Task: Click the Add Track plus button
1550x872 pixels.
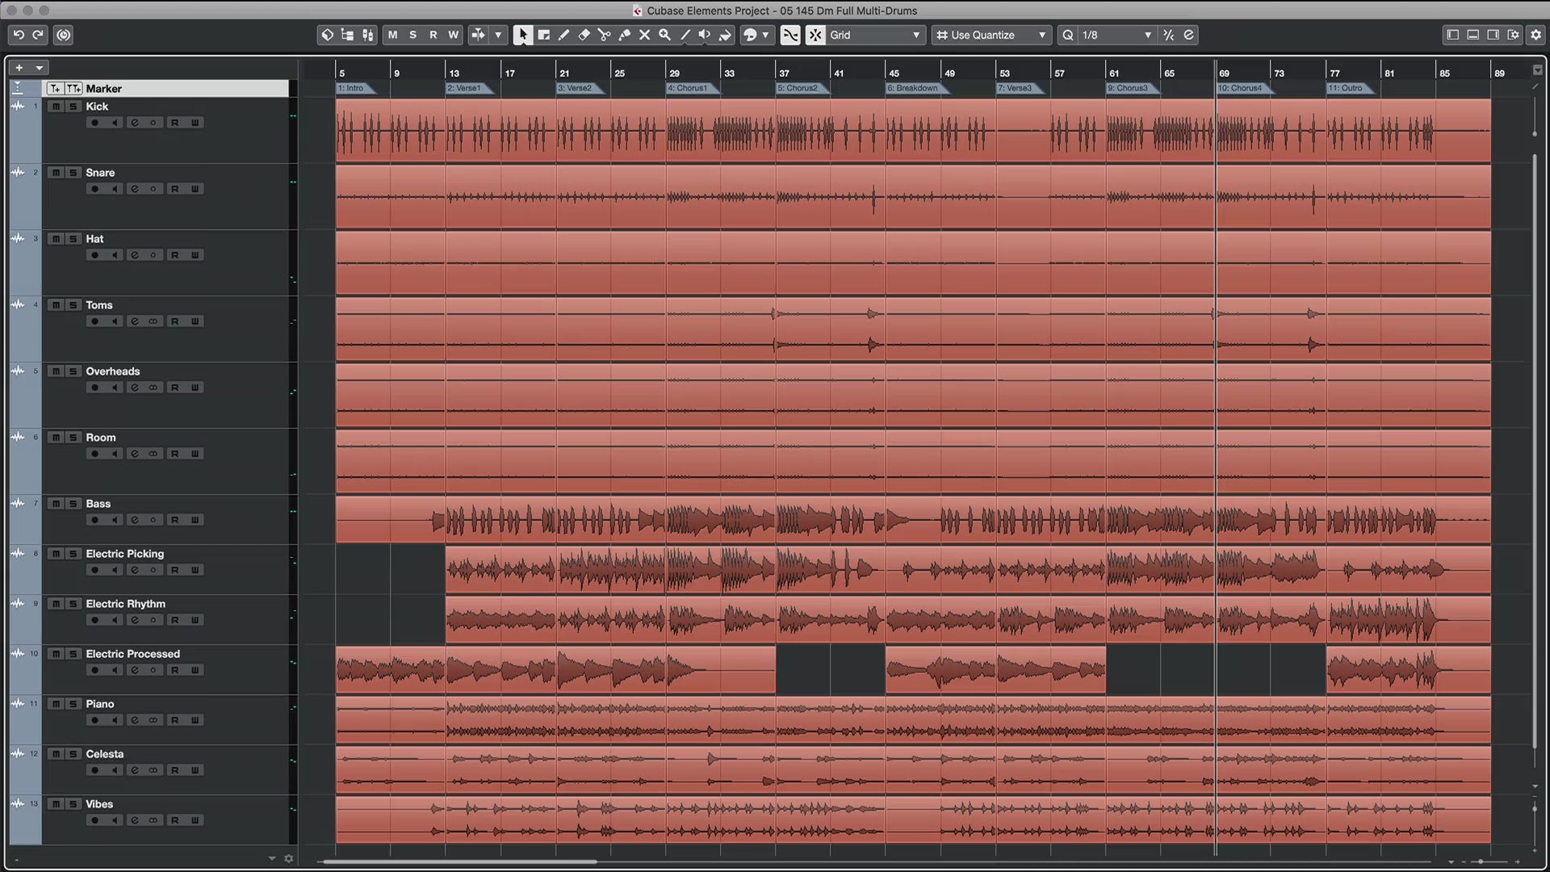Action: [19, 68]
